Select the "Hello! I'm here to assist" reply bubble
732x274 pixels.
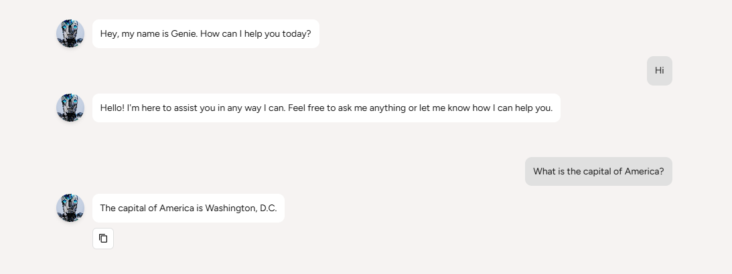coord(326,108)
